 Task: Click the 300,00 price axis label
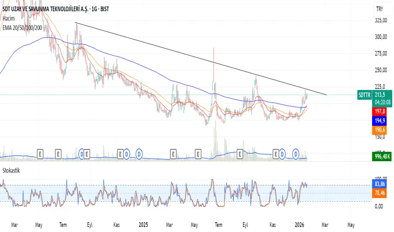(x=381, y=37)
